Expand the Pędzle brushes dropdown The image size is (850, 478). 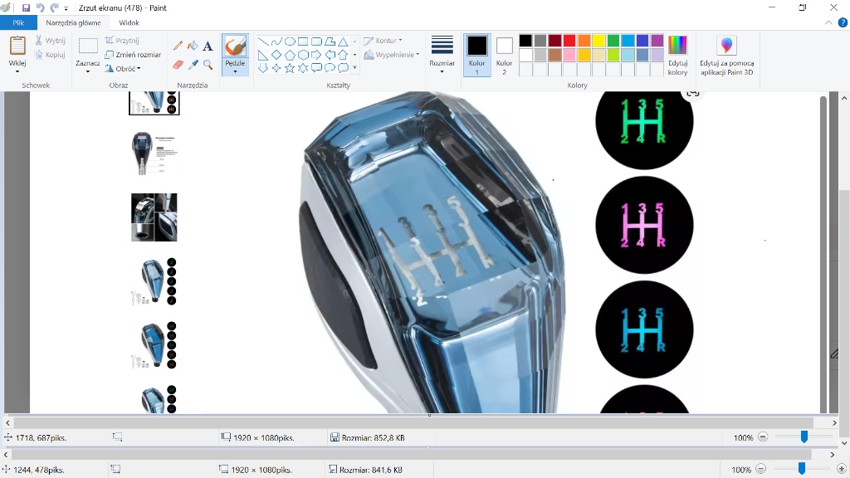point(235,71)
